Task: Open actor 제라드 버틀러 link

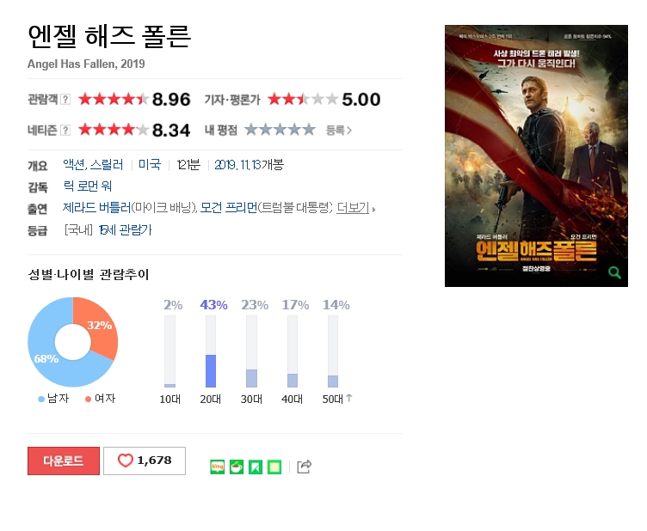Action: click(x=96, y=208)
